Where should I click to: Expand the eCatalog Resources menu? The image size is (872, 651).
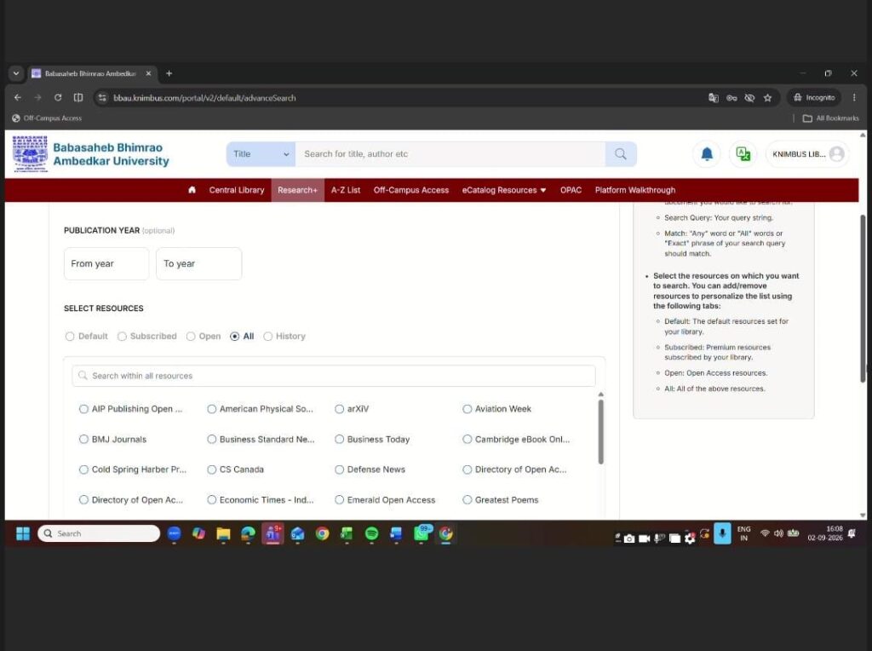pyautogui.click(x=504, y=190)
